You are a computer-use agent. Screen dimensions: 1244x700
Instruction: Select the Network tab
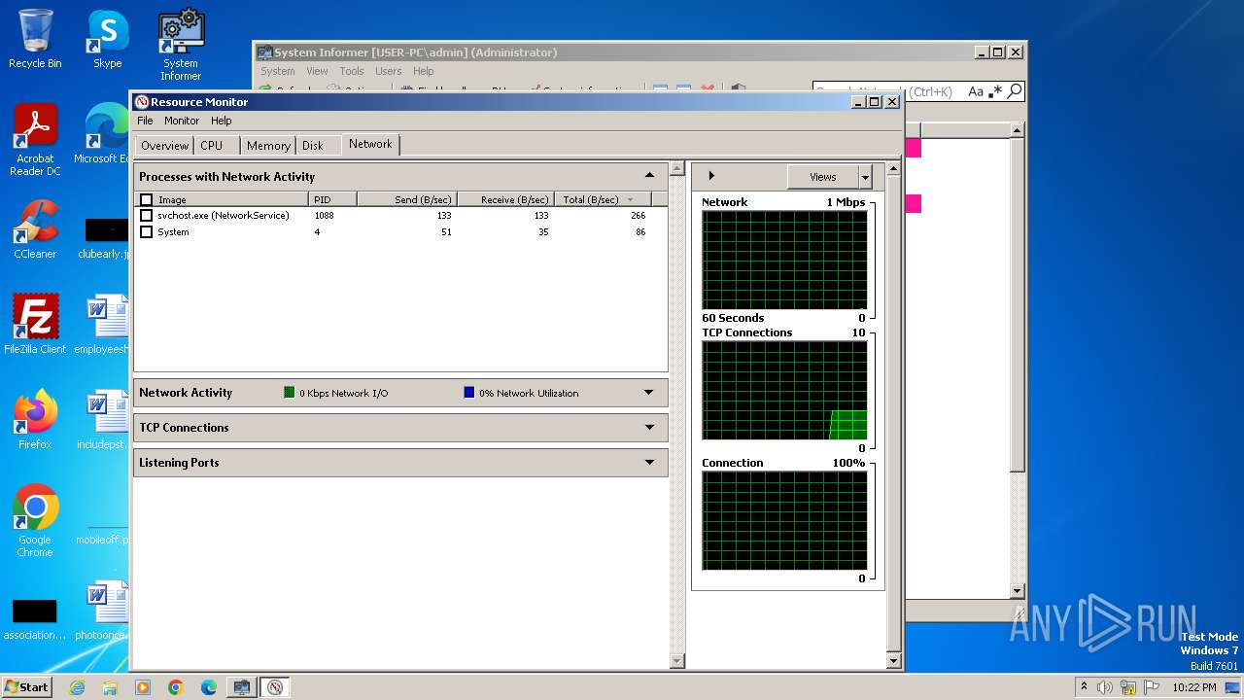pos(370,144)
